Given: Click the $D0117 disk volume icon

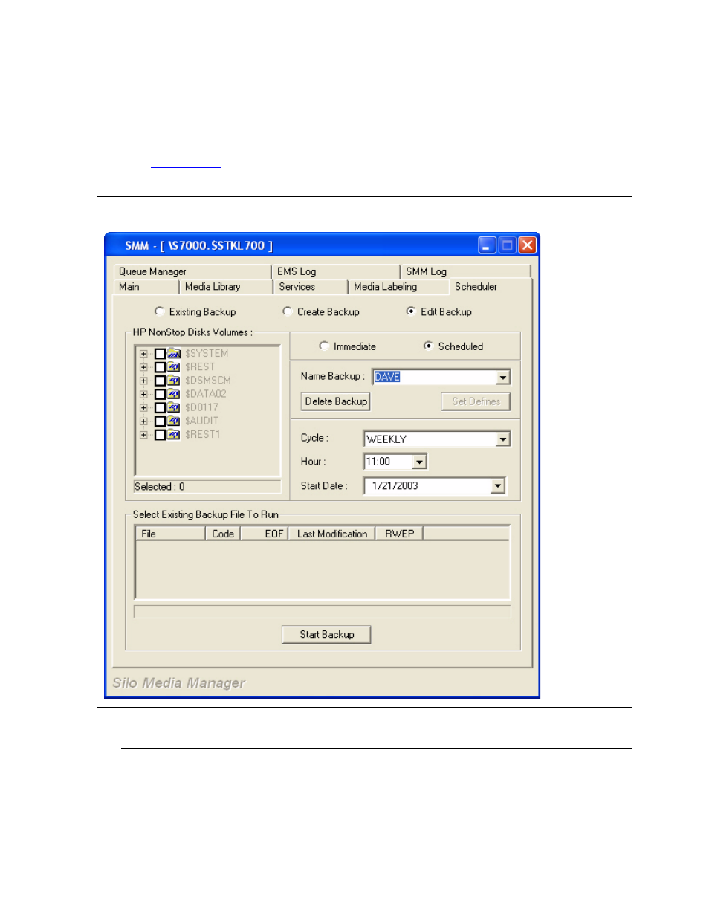Looking at the screenshot, I should click(174, 407).
